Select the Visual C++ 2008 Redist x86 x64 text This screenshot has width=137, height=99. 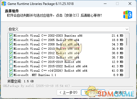tap(46, 44)
